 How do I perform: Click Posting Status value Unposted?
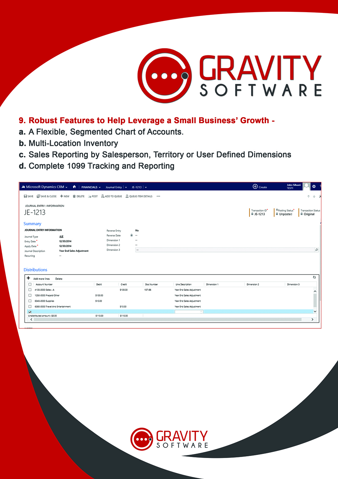286,214
